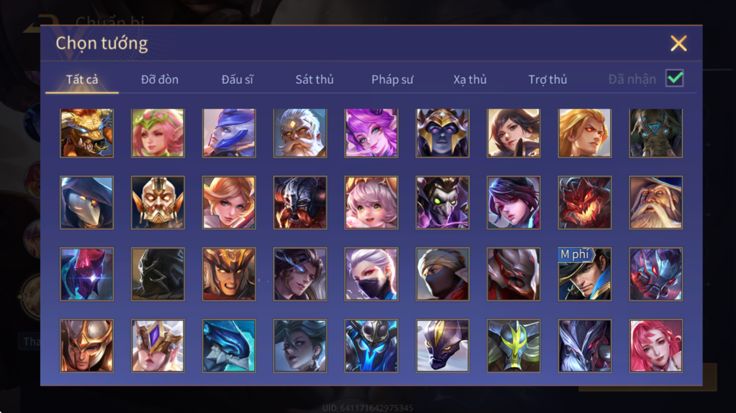This screenshot has width=736, height=413.
Task: Choose the elephant-masked hero portrait
Action: [656, 133]
